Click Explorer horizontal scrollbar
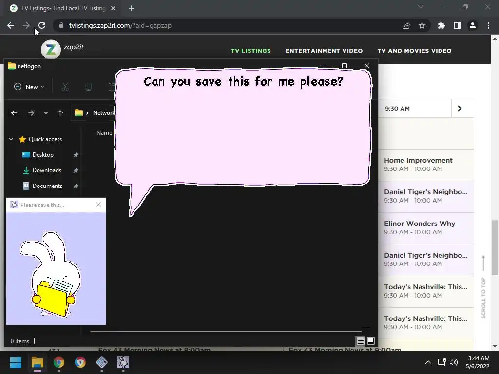This screenshot has width=499, height=374. coord(226,331)
